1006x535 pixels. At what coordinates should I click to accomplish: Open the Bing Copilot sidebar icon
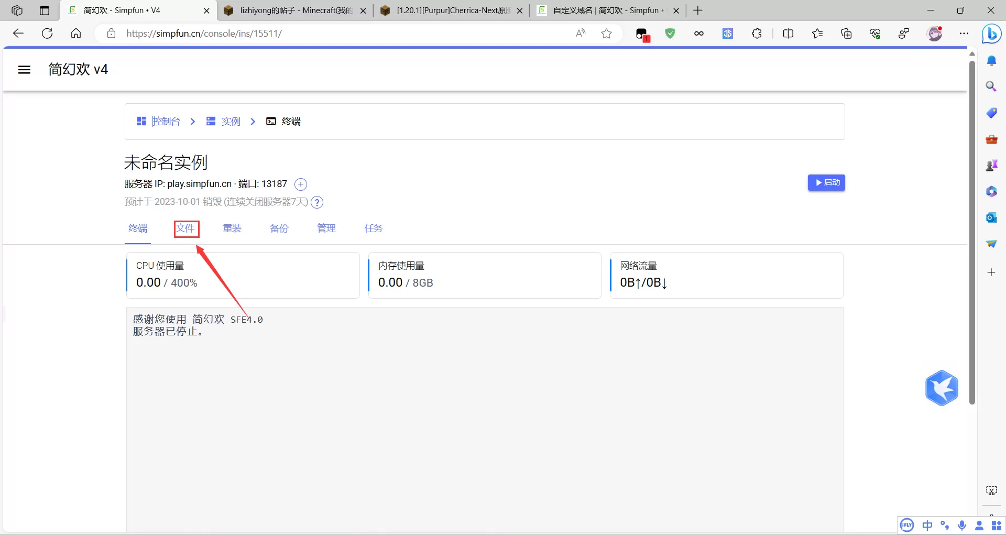click(x=991, y=34)
